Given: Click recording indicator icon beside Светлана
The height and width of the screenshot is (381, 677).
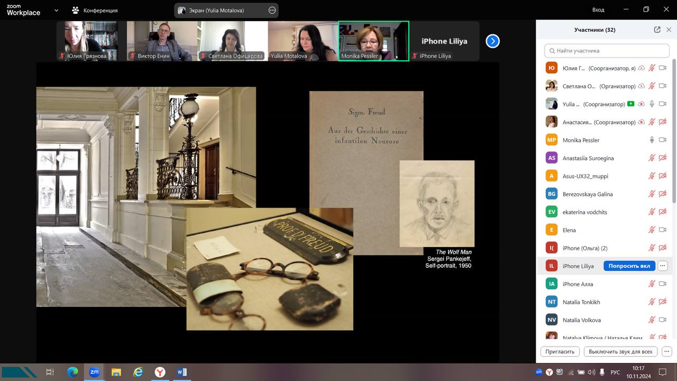Looking at the screenshot, I should 641,86.
